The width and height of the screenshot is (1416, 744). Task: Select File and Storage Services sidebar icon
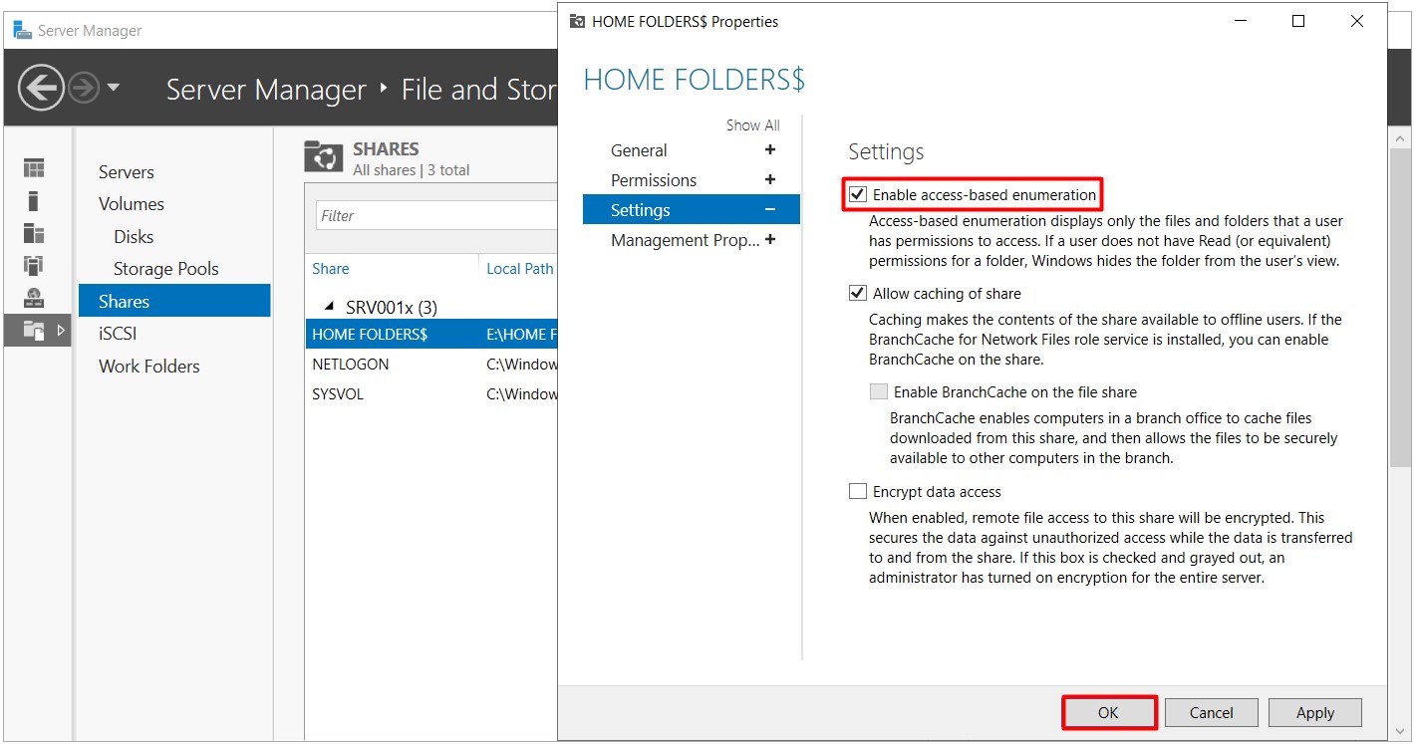(34, 331)
